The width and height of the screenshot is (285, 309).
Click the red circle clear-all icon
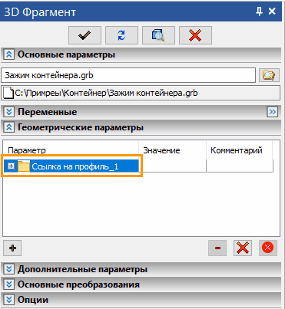click(x=268, y=248)
